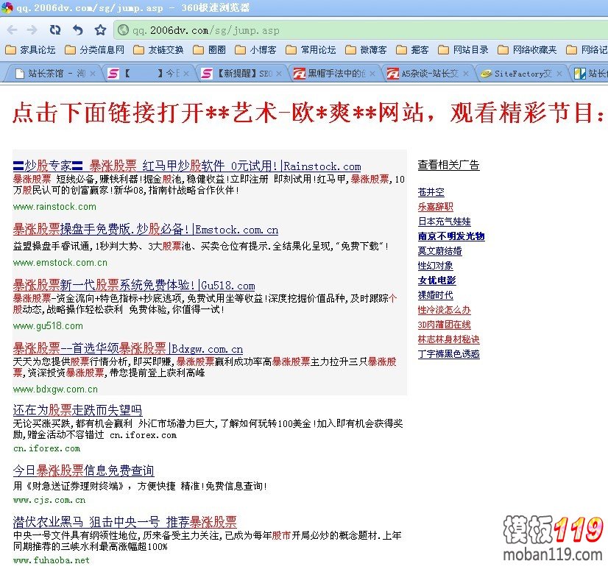This screenshot has height=575, width=608.
Task: Open the 性幻对象 sidebar link
Action: tap(436, 266)
